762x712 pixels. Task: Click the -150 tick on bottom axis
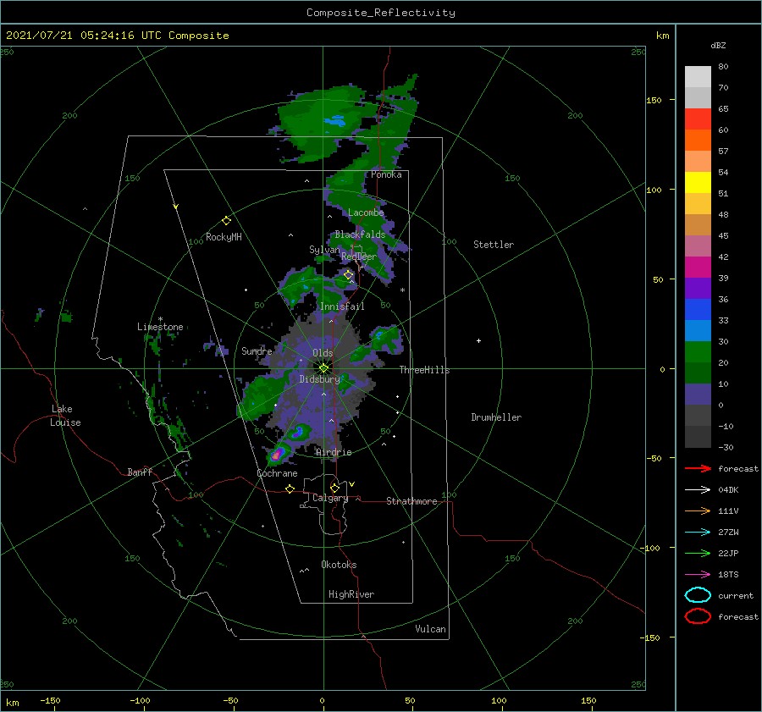coord(50,700)
